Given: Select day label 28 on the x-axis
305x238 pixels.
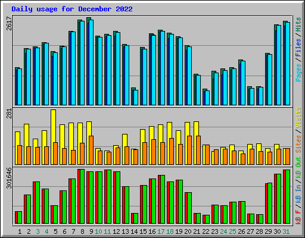Looking at the screenshot, I should [x=259, y=231].
